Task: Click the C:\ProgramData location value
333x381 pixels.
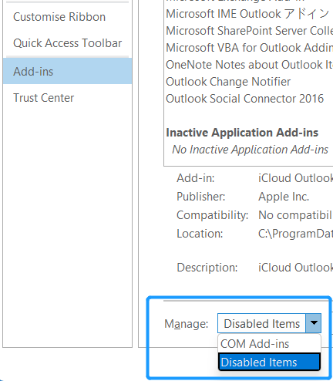Action: click(x=295, y=234)
